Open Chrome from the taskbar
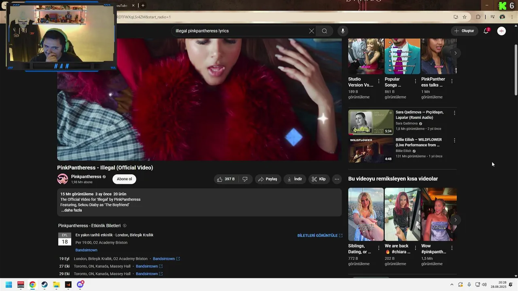This screenshot has height=291, width=518. coord(32,285)
